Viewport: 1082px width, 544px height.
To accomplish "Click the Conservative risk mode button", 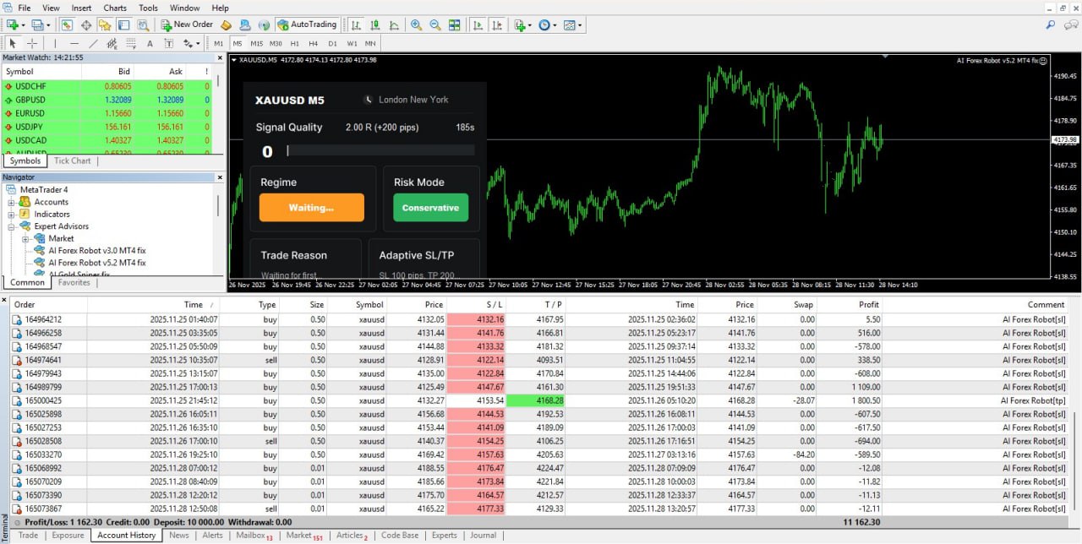I will tap(430, 206).
